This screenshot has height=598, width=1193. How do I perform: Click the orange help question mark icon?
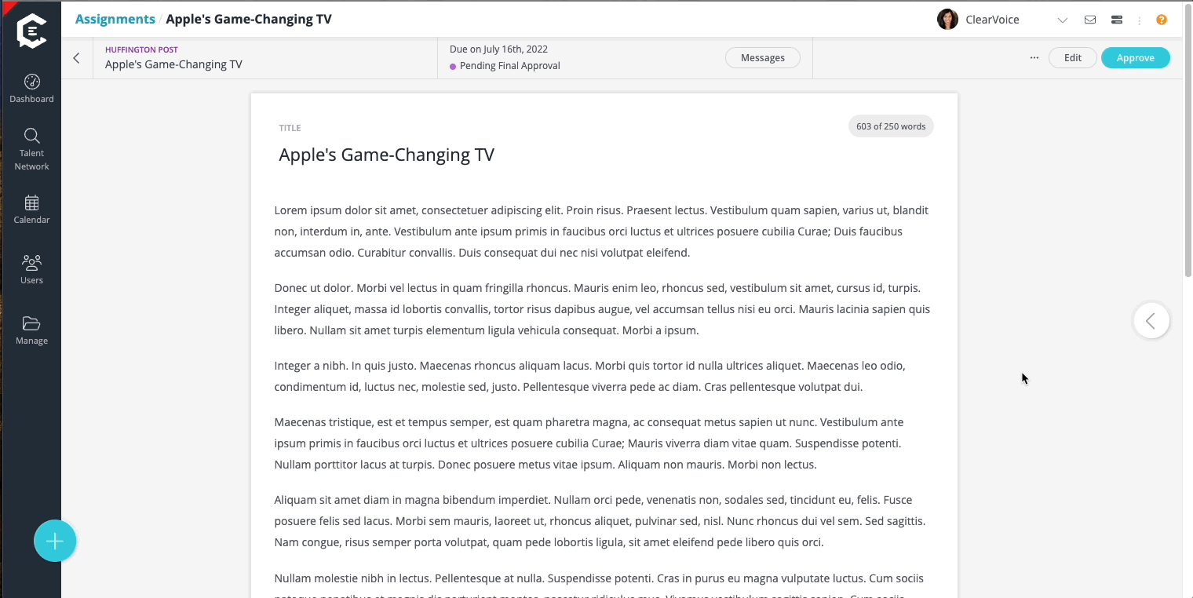[1162, 20]
